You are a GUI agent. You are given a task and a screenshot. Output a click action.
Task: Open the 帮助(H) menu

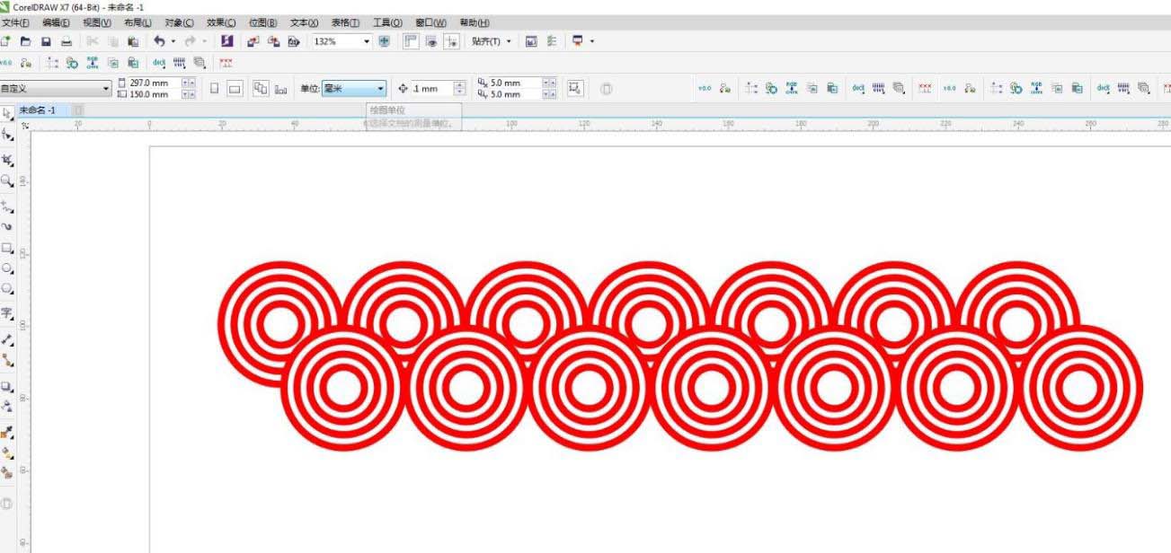pos(475,22)
